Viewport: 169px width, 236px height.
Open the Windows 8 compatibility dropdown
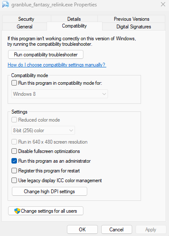click(x=60, y=94)
